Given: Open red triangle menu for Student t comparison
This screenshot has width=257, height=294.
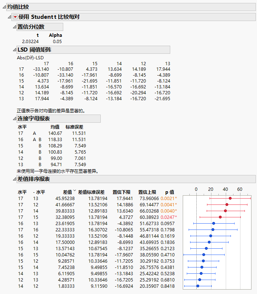Looking at the screenshot, I should (15, 17).
